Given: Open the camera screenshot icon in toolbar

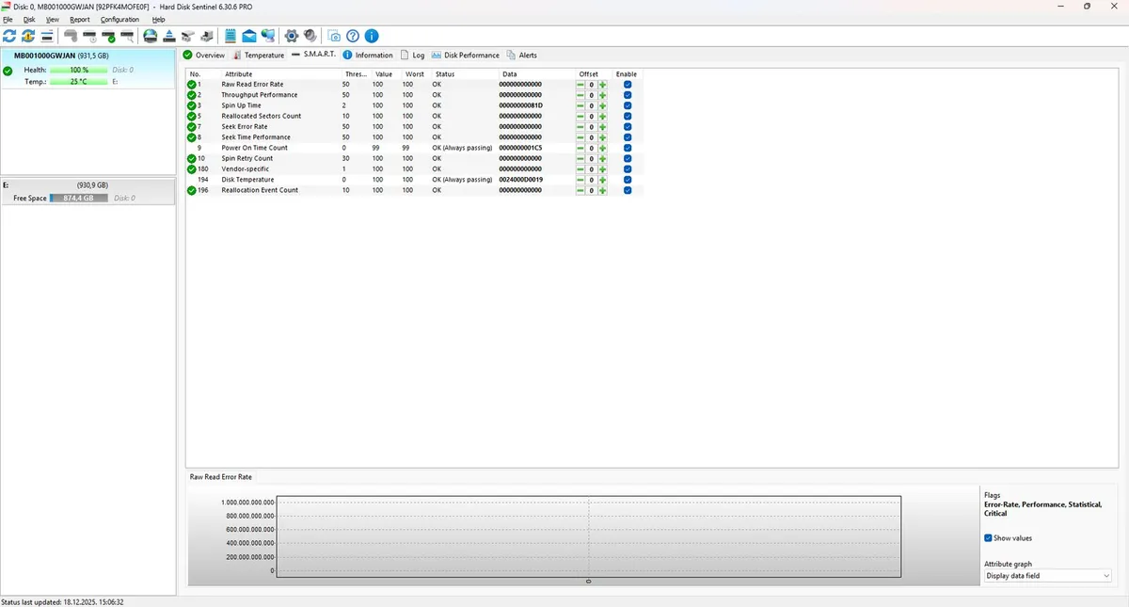Looking at the screenshot, I should tap(334, 36).
